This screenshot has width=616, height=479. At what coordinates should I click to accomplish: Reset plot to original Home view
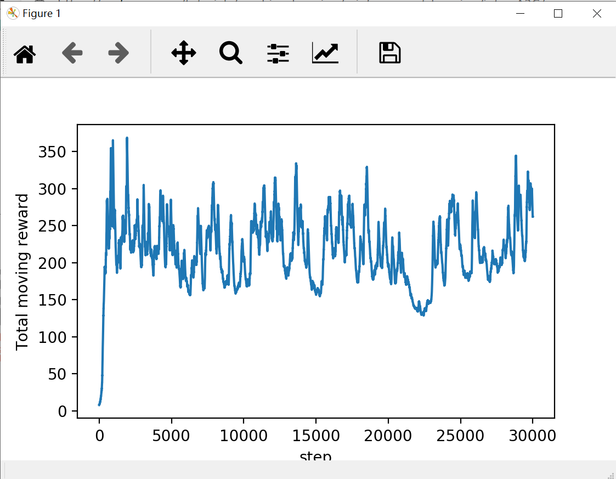(25, 53)
